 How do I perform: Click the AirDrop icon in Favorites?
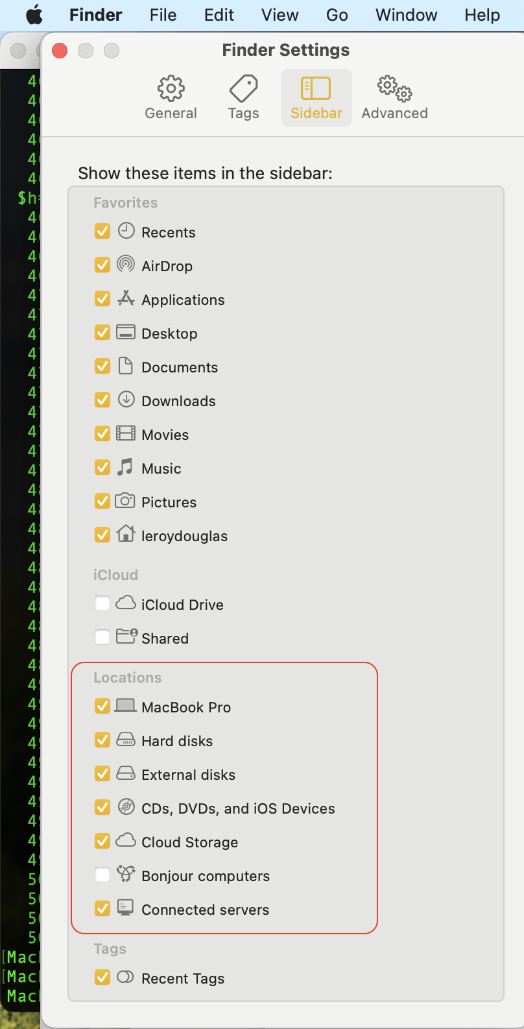click(125, 265)
